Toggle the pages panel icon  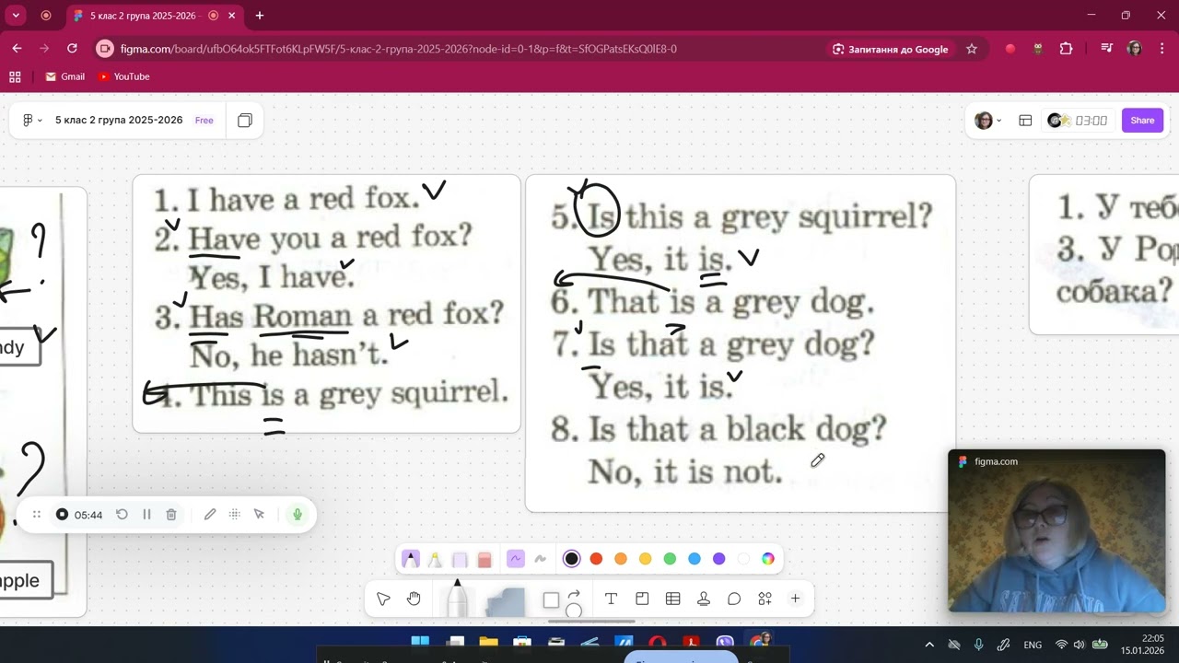point(245,121)
